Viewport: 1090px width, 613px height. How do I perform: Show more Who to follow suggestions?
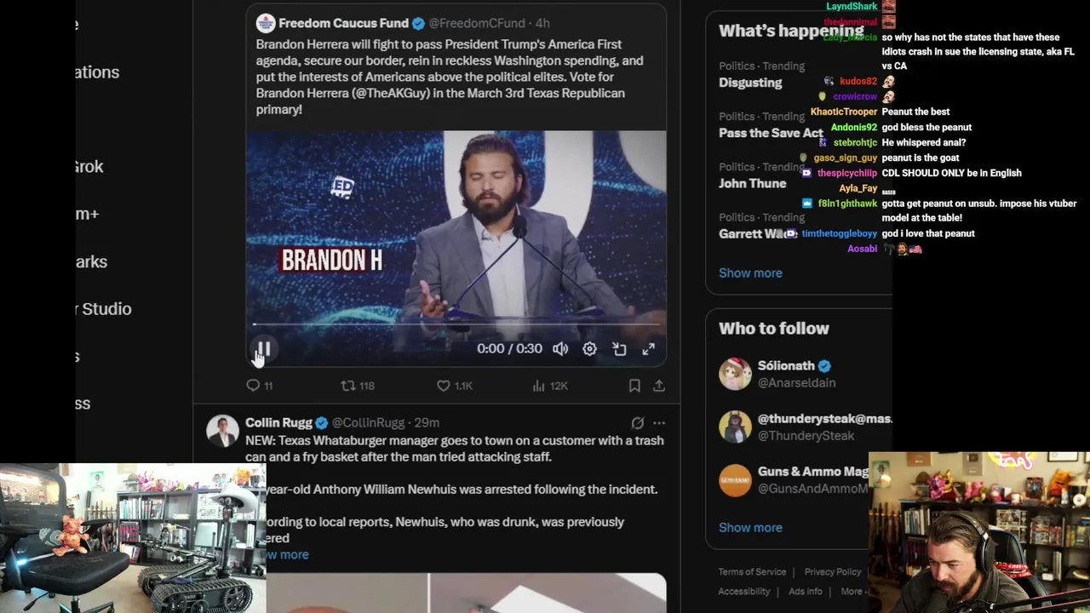click(x=750, y=527)
